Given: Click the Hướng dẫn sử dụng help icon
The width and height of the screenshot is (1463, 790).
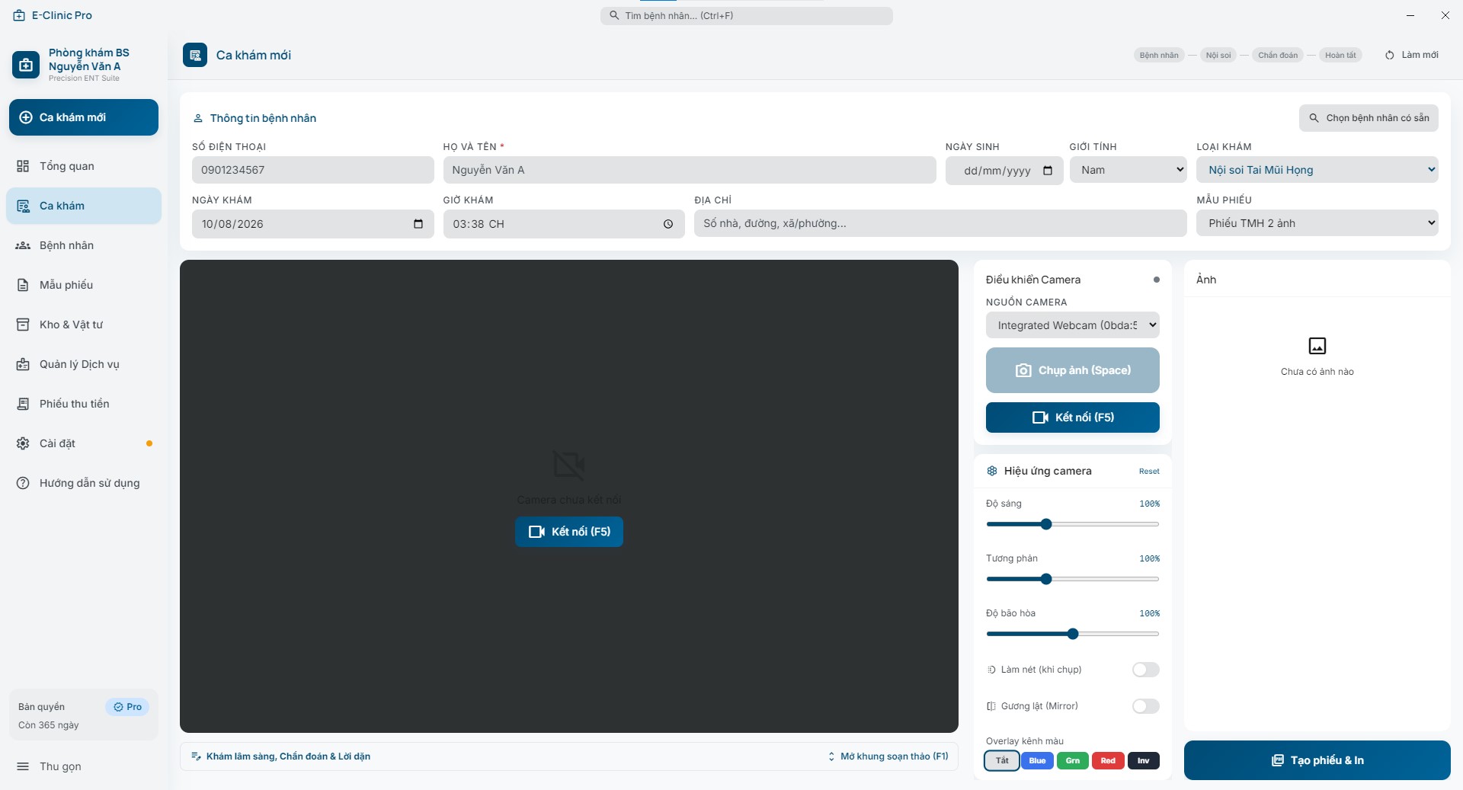Looking at the screenshot, I should coord(23,483).
